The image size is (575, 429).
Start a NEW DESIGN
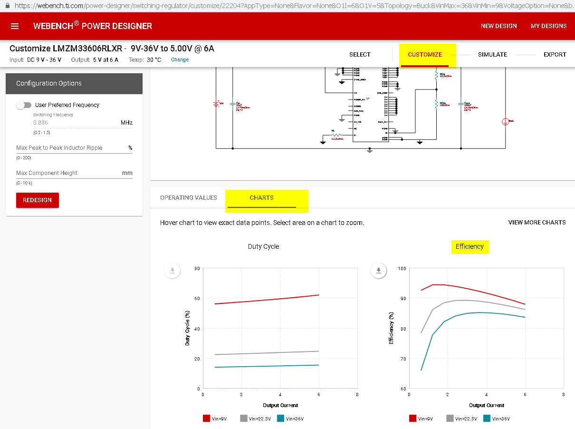(x=498, y=26)
